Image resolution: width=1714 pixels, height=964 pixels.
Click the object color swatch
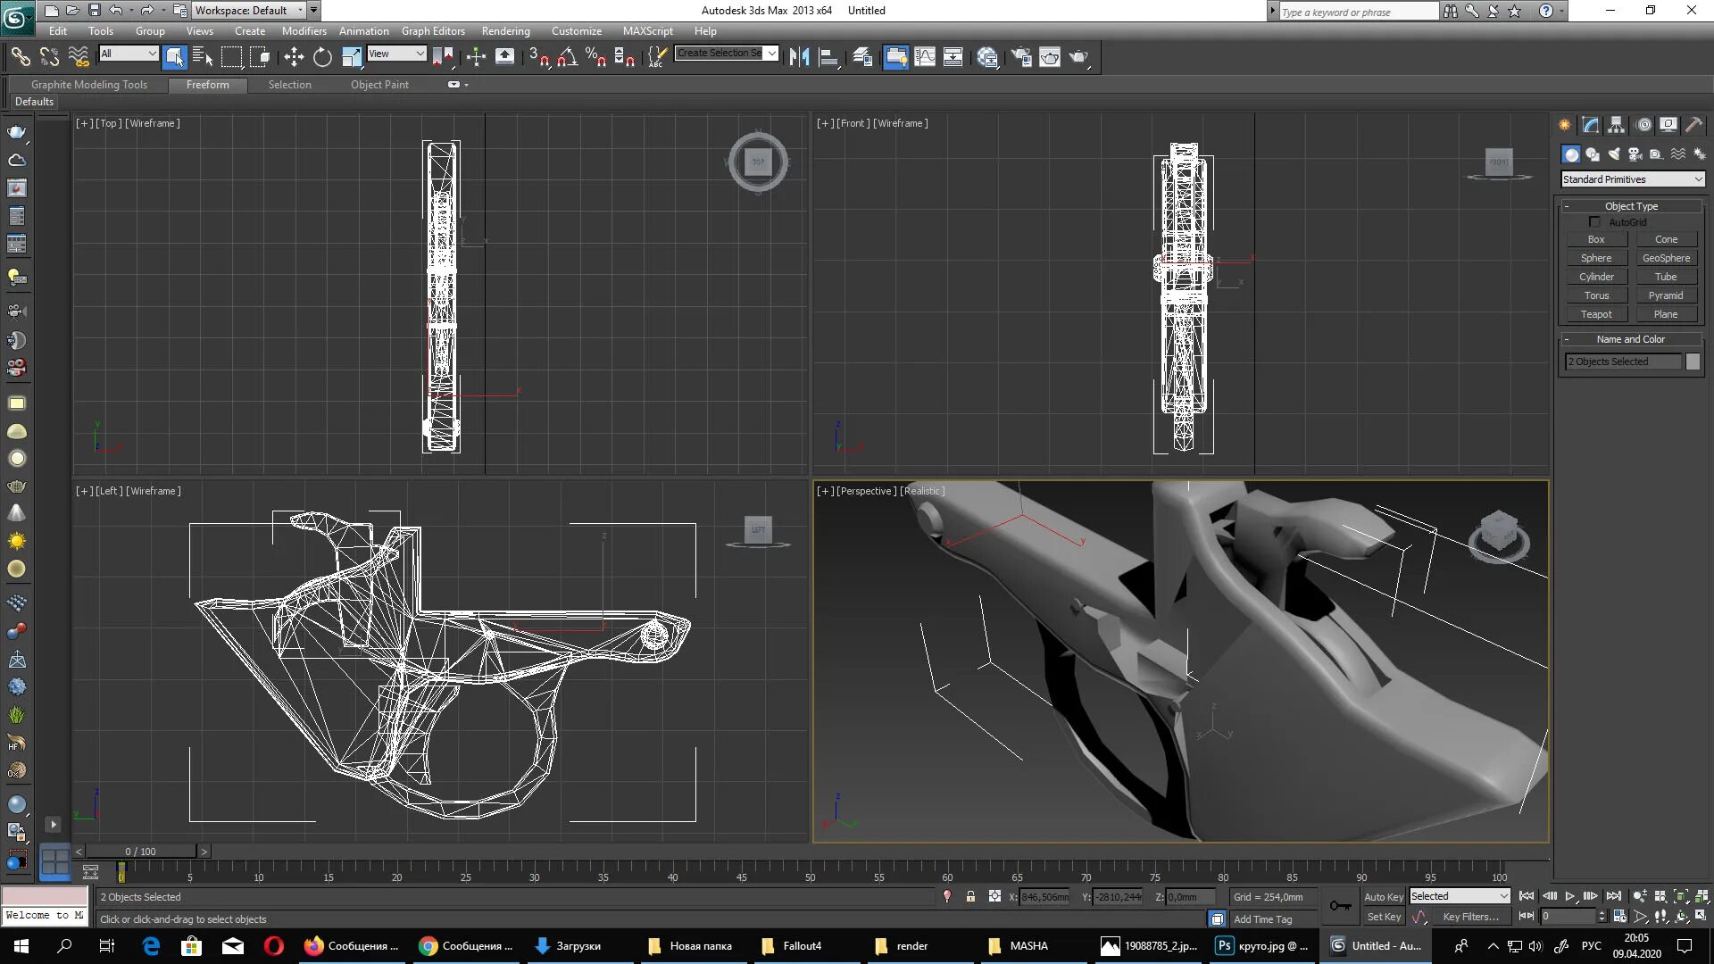pyautogui.click(x=1693, y=361)
